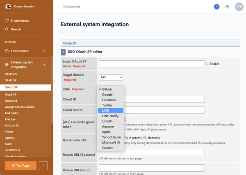Focus the Login OAuth SP name field
The height and width of the screenshot is (175, 246).
(152, 64)
